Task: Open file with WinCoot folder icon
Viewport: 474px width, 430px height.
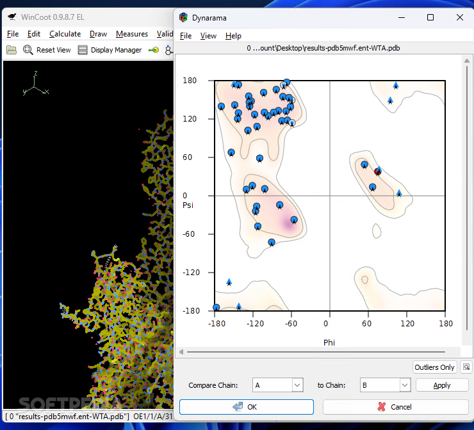Action: 12,50
